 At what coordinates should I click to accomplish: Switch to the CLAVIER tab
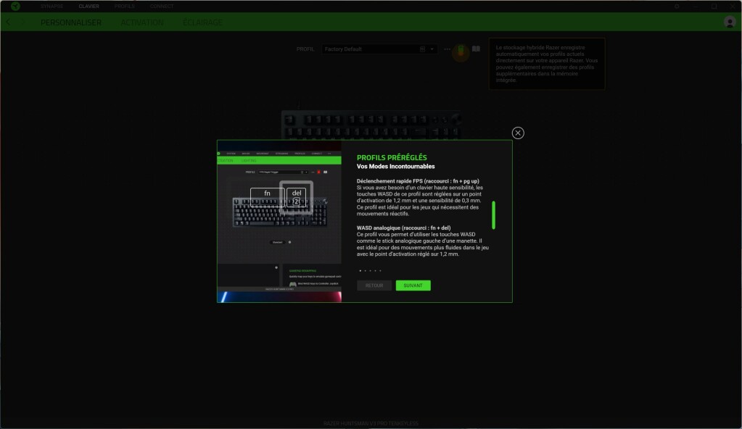(89, 6)
